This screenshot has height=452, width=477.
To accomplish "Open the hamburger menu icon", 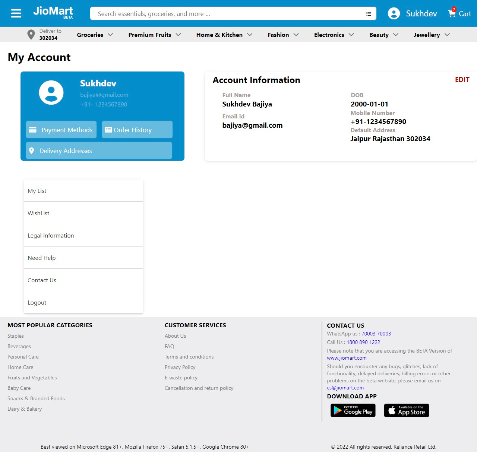I will 16,13.
